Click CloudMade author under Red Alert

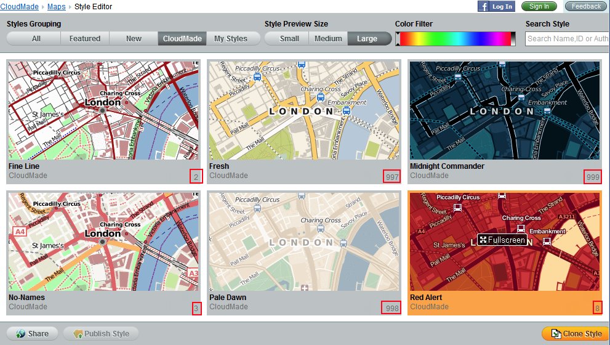coord(429,307)
